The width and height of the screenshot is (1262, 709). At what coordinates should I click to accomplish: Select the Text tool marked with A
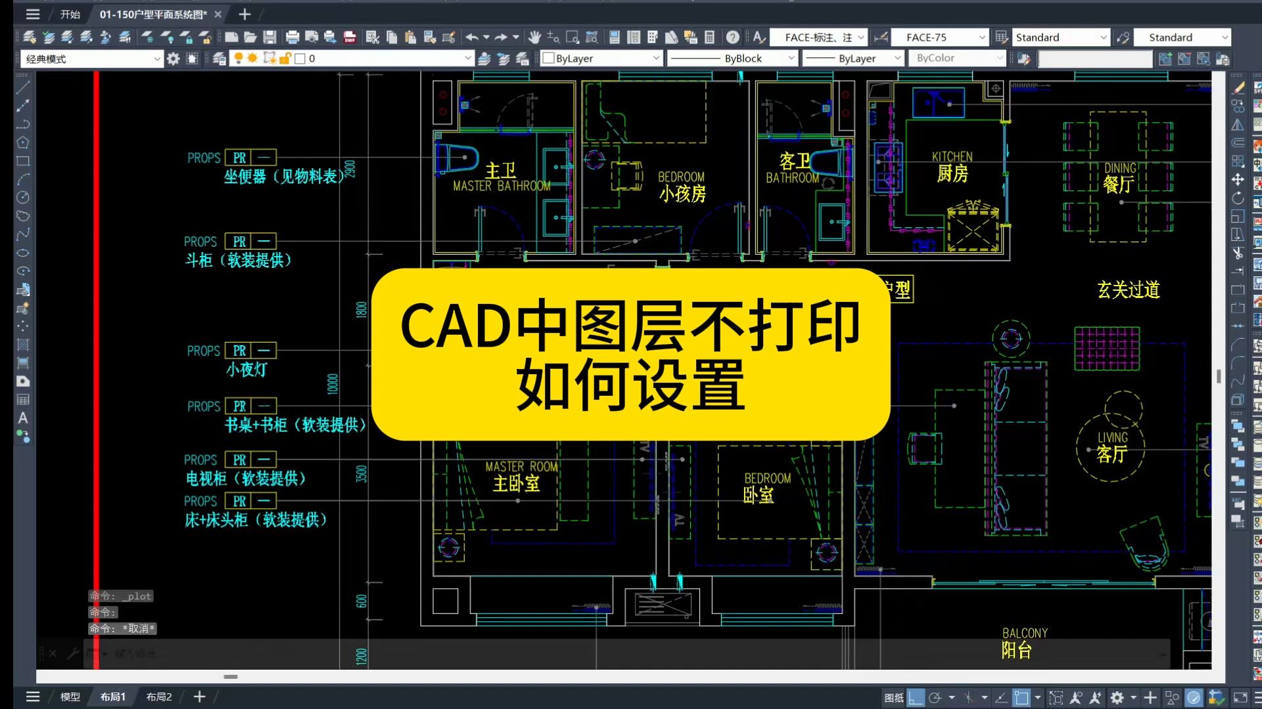tap(23, 418)
